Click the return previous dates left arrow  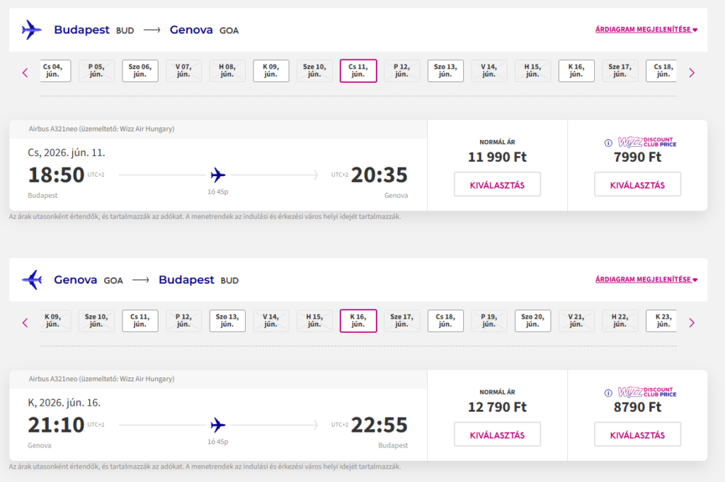point(25,322)
